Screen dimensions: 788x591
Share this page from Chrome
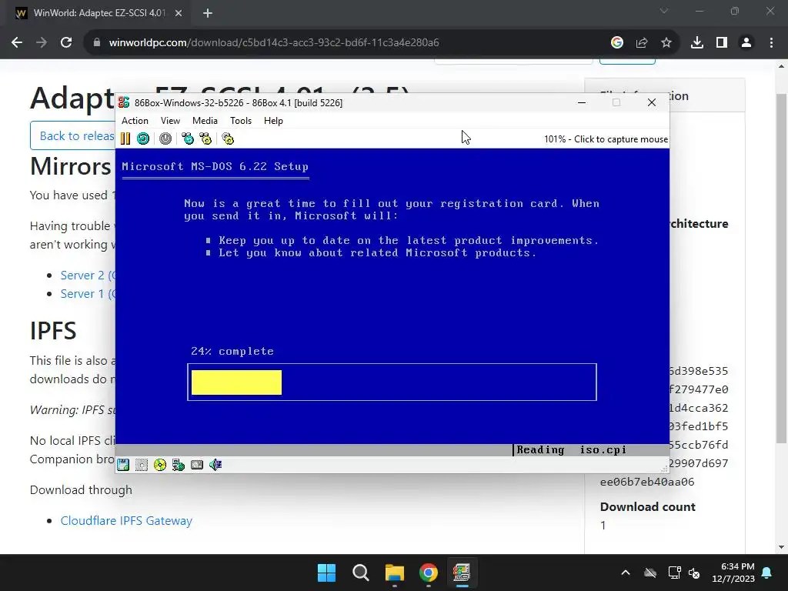click(641, 43)
